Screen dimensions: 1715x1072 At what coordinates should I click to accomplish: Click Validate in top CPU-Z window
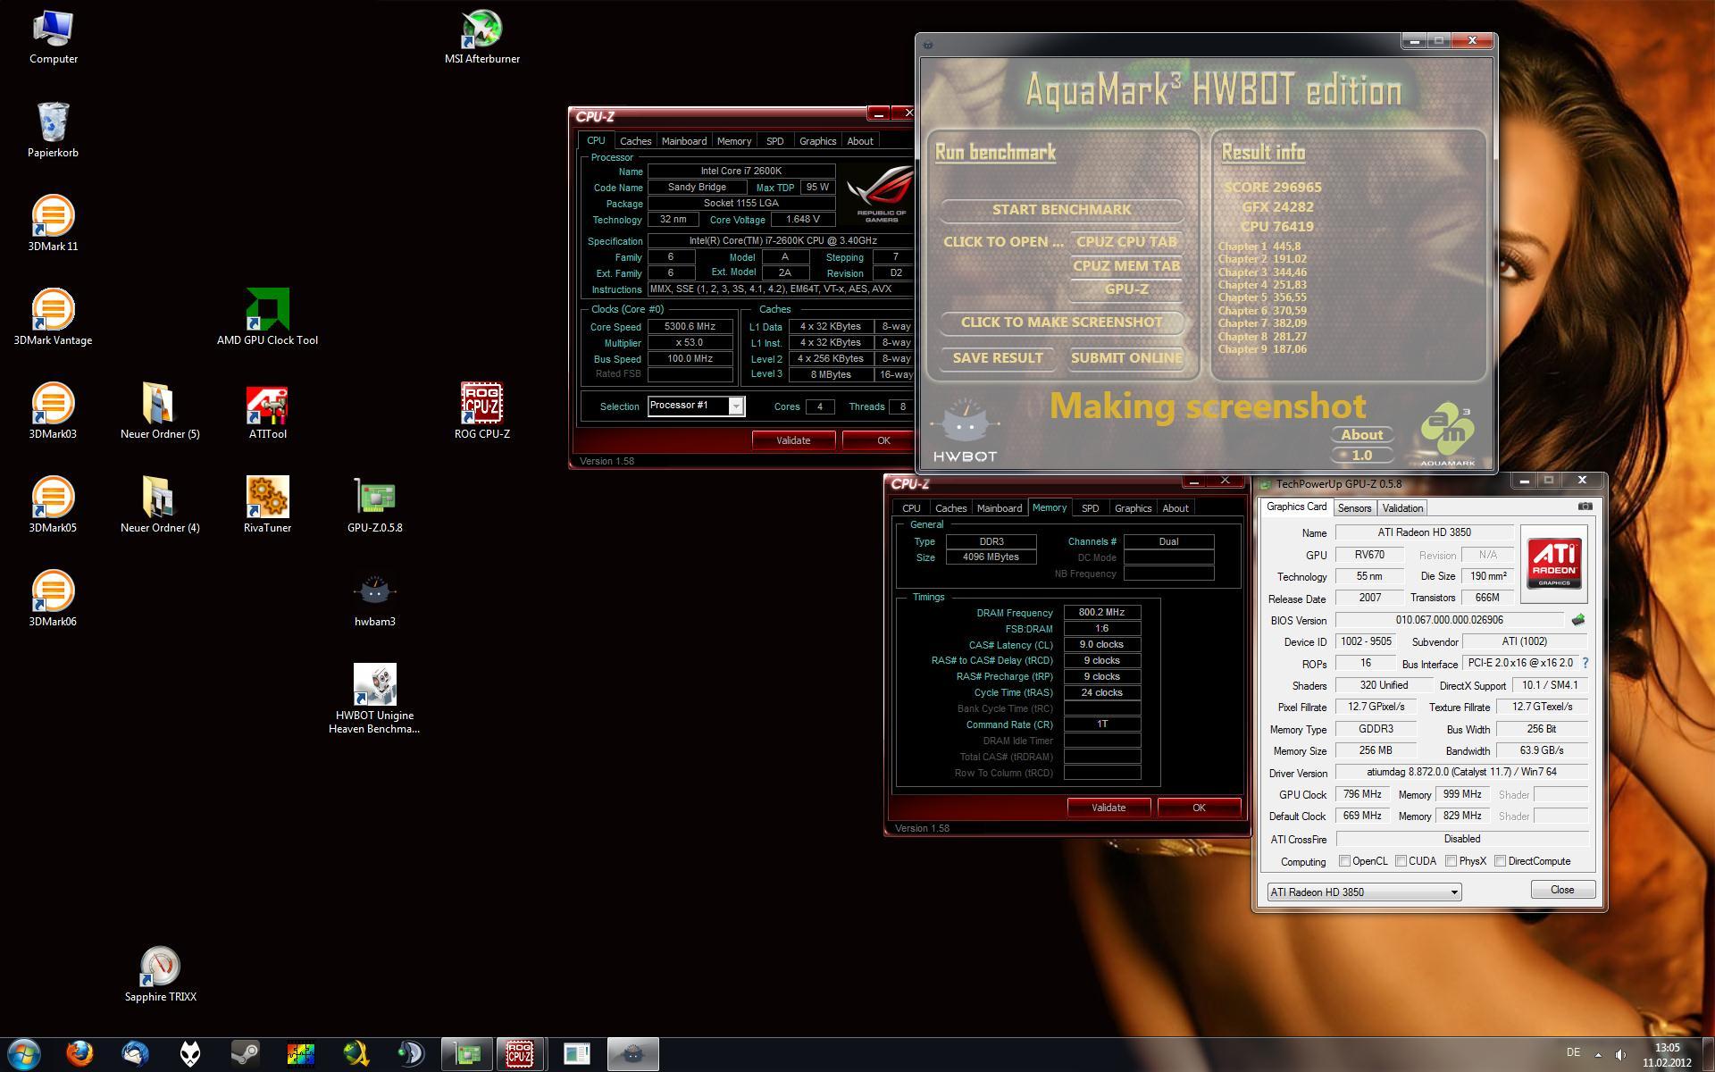click(x=793, y=440)
